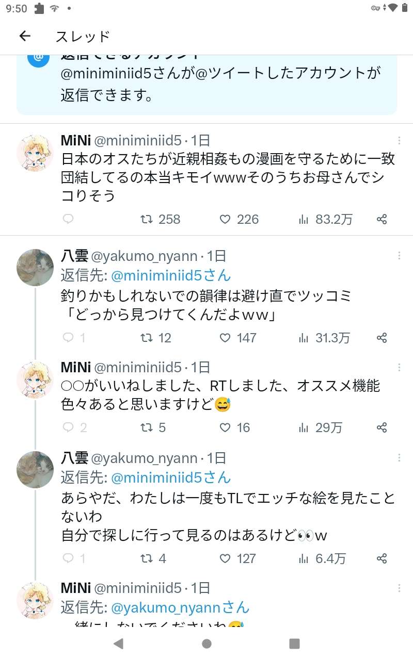Open MiNi's avatar on the top post
The height and width of the screenshot is (660, 413).
pyautogui.click(x=35, y=153)
